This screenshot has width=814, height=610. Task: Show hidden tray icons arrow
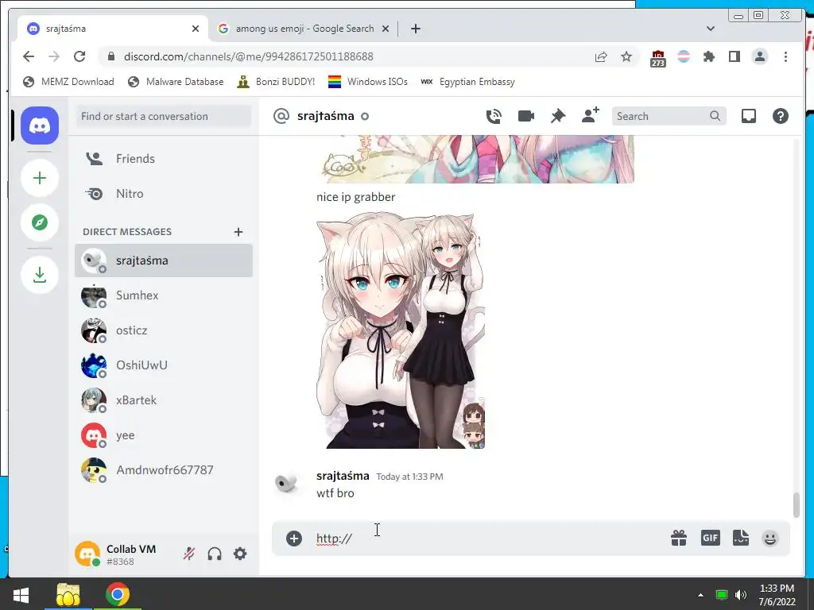point(700,595)
